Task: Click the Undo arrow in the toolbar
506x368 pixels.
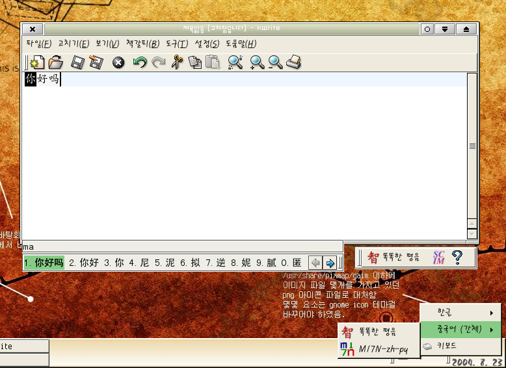Action: click(140, 62)
